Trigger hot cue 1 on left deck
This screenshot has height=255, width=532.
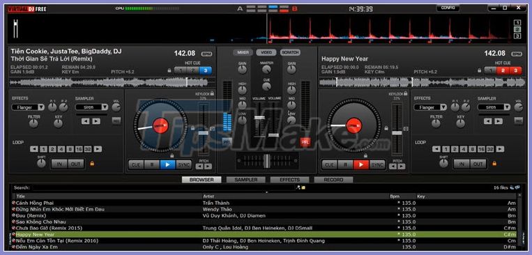[181, 70]
